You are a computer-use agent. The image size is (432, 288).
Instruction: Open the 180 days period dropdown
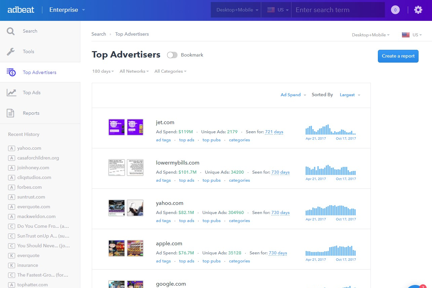click(103, 71)
